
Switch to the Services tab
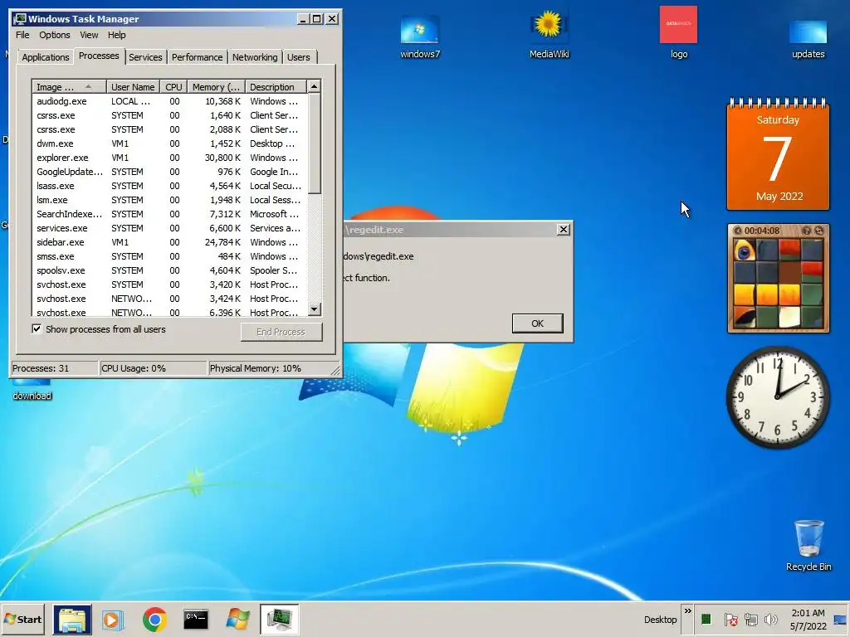point(145,57)
